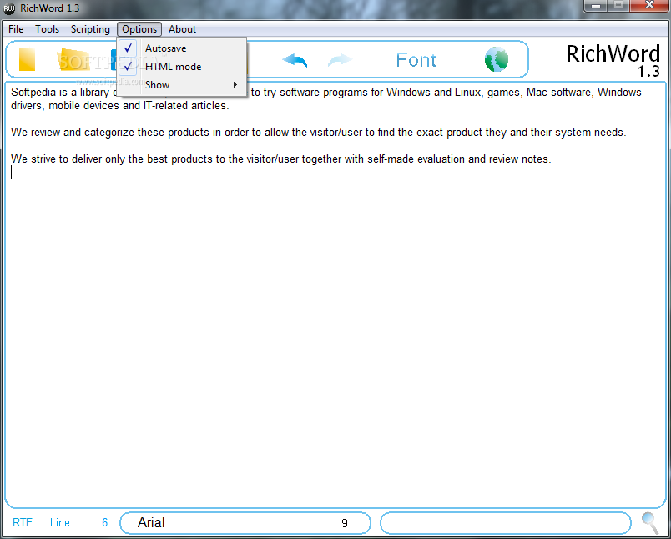Open the File menu

point(16,29)
